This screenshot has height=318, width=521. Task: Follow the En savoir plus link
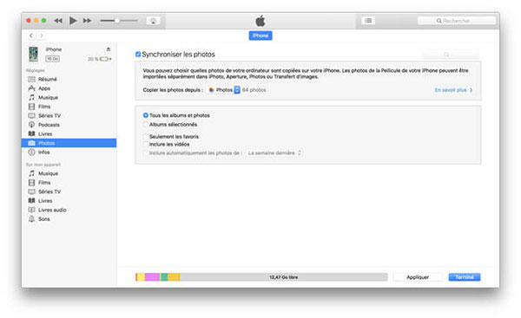click(453, 90)
